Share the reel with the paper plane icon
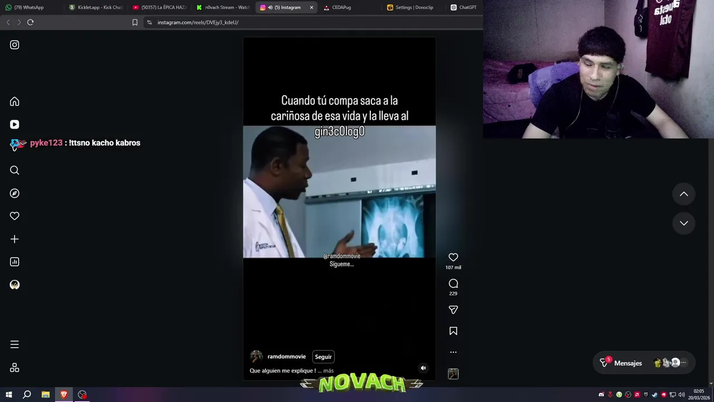This screenshot has height=402, width=714. pos(453,310)
